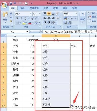This screenshot has width=97, height=111.
Task: Click the print preview quick access icon
Action: [x=26, y=3]
